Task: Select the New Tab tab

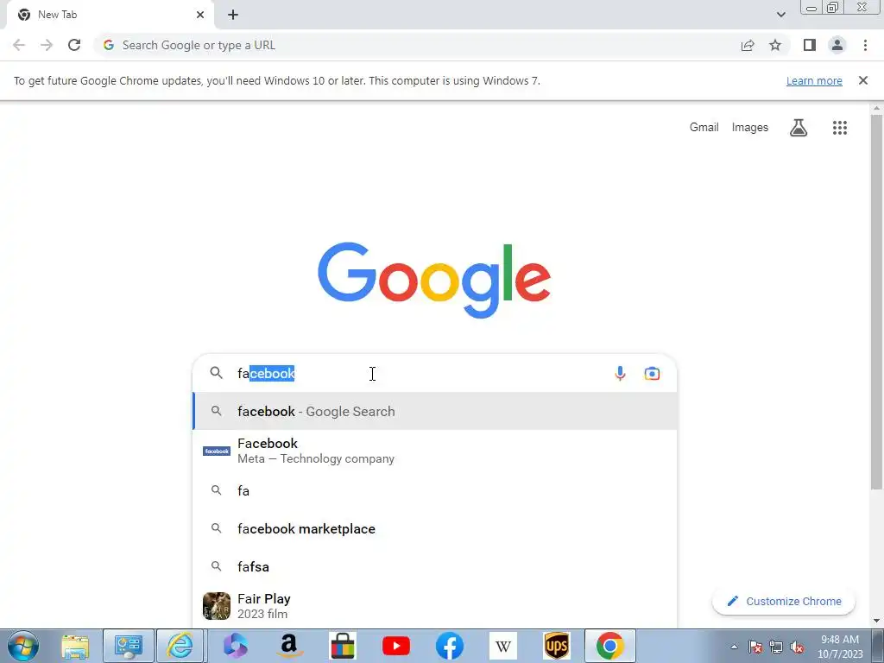Action: click(110, 15)
